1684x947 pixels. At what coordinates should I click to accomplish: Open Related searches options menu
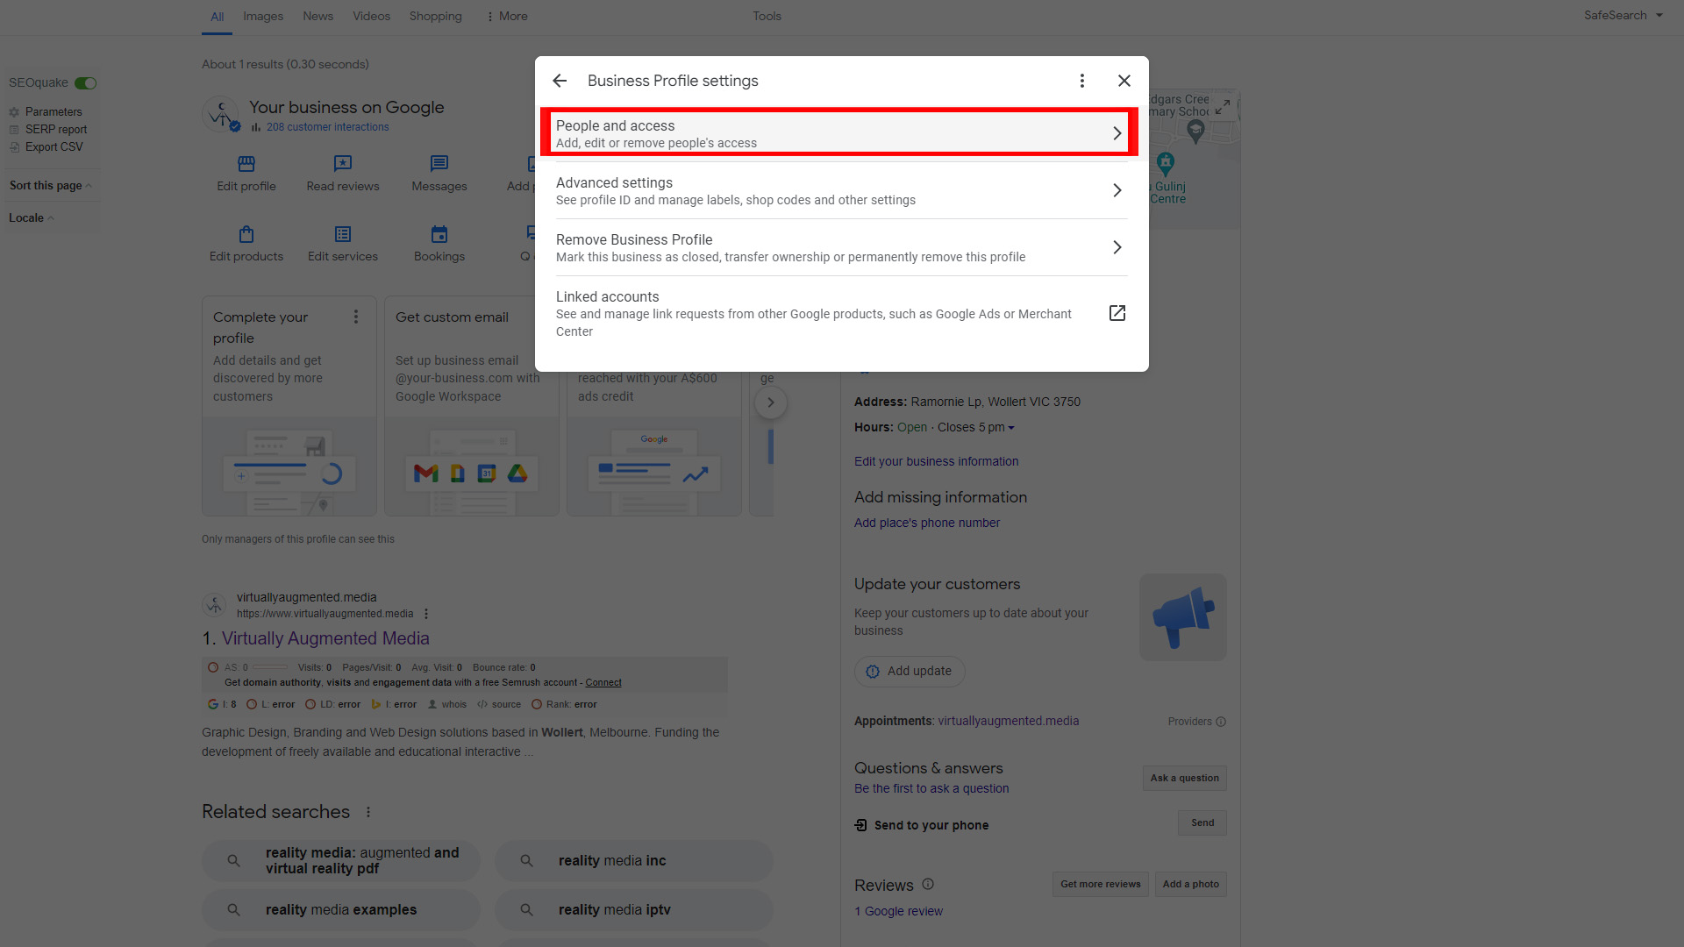(x=368, y=812)
